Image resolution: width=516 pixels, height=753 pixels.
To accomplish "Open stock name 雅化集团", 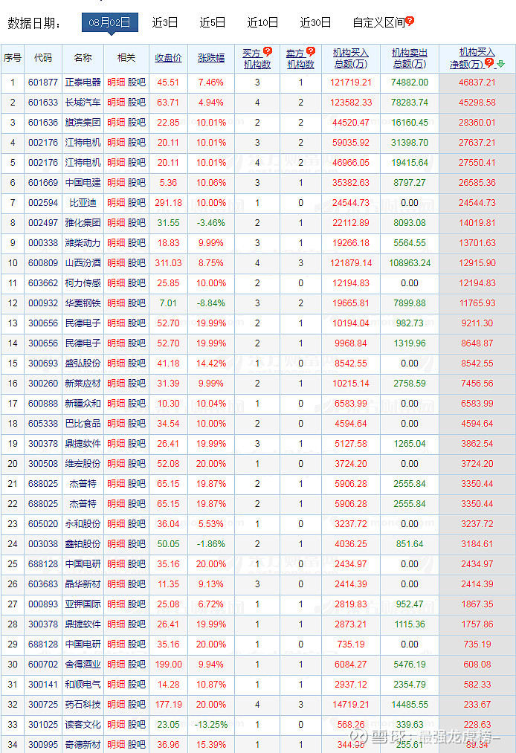I will (x=83, y=223).
